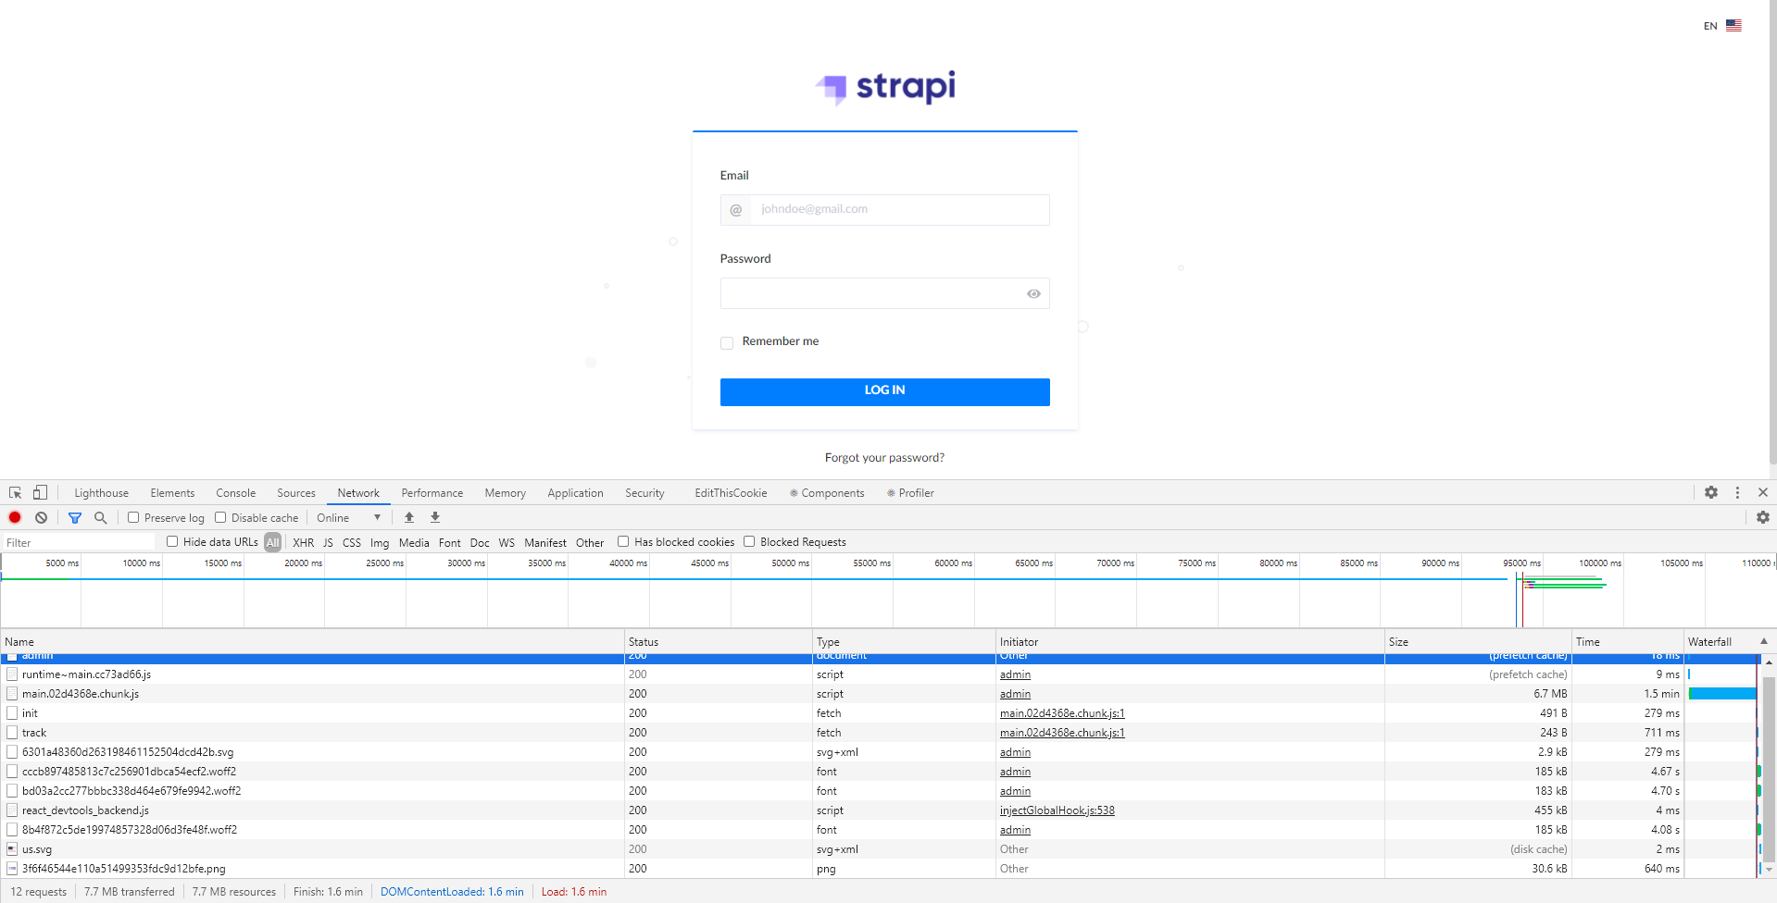Open the Security tab

644,493
